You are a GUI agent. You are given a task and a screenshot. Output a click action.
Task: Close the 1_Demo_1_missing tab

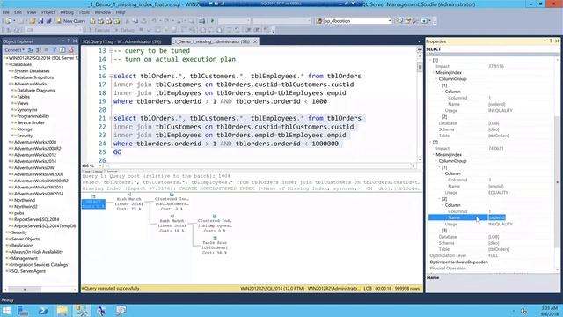point(255,41)
